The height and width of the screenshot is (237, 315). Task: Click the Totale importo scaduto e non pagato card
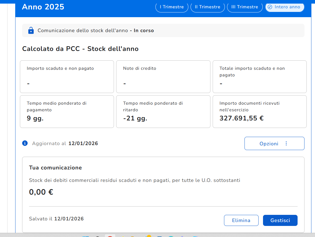259,77
